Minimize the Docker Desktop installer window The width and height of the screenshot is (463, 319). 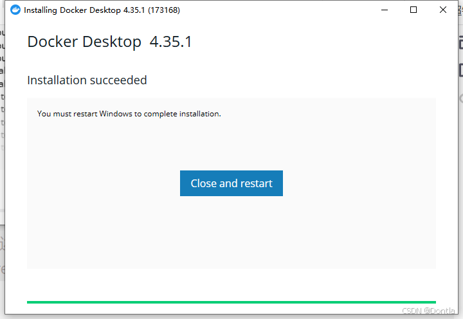(385, 10)
